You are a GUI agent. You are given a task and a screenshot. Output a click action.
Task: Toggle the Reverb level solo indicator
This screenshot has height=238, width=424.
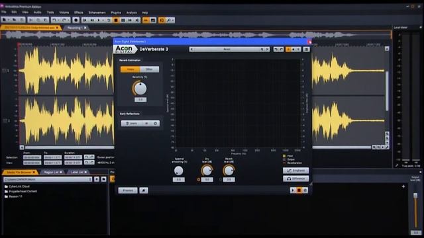pos(221,179)
